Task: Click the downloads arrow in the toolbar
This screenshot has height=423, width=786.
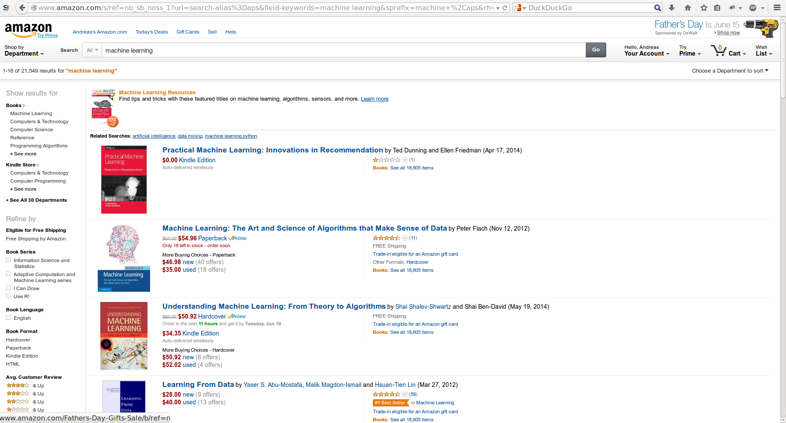Action: pos(671,7)
